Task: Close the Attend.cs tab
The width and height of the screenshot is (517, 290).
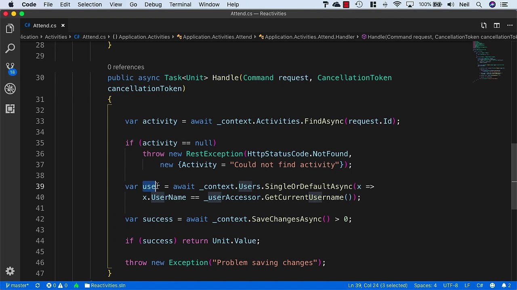Action: click(x=63, y=25)
